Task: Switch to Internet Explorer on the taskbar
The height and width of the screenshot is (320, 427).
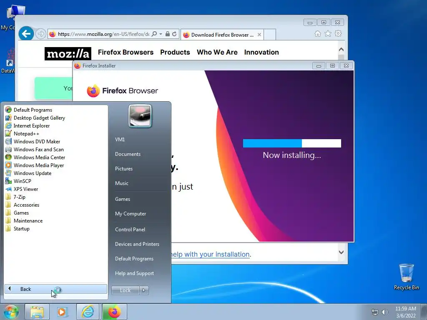Action: (88, 312)
